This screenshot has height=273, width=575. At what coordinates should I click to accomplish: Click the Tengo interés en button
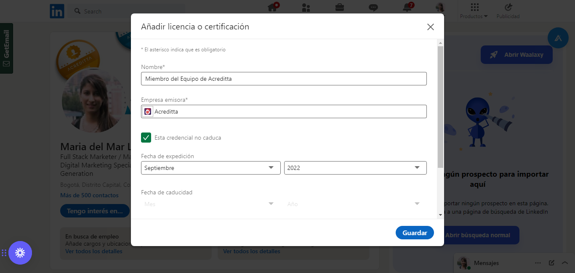(x=95, y=211)
